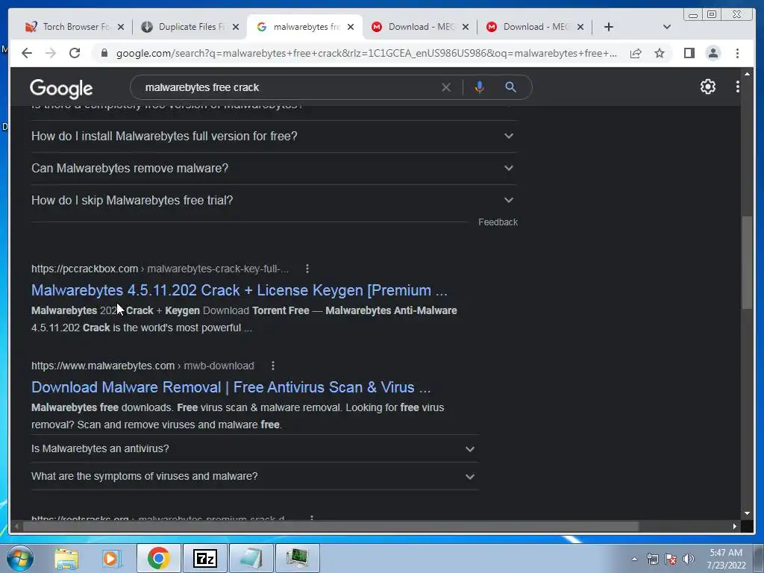Expand 'How do I skip Malwarebytes free trial?'
The height and width of the screenshot is (573, 764).
click(273, 200)
